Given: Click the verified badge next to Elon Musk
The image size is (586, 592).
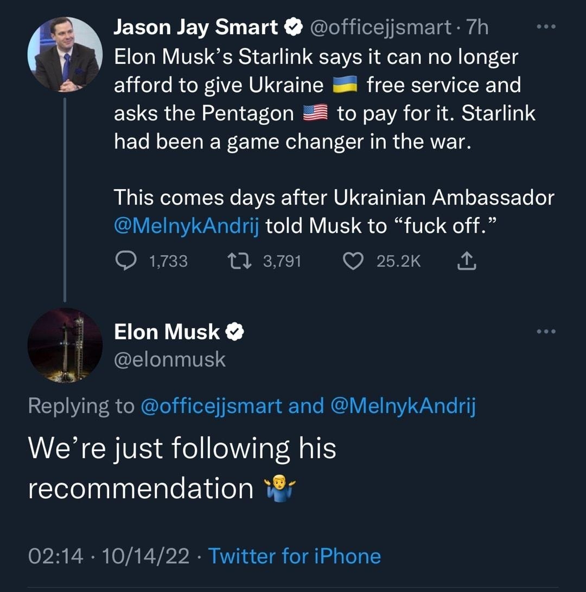Looking at the screenshot, I should point(234,332).
